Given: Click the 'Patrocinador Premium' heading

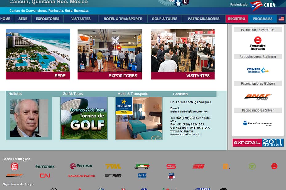Looking at the screenshot, I should [258, 30].
